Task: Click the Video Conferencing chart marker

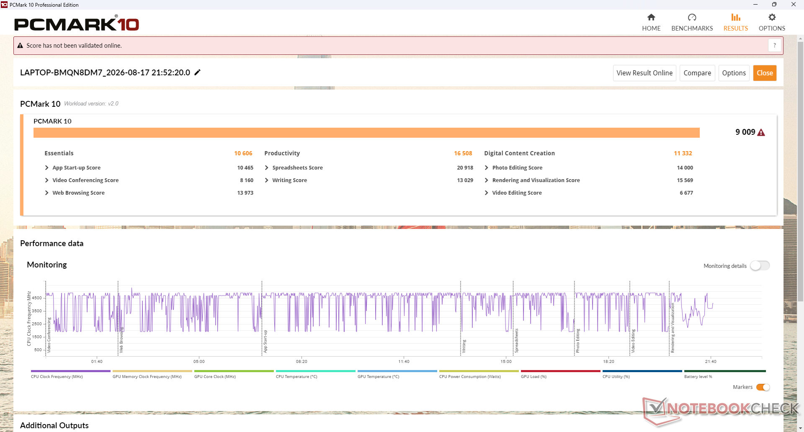Action: click(x=49, y=335)
